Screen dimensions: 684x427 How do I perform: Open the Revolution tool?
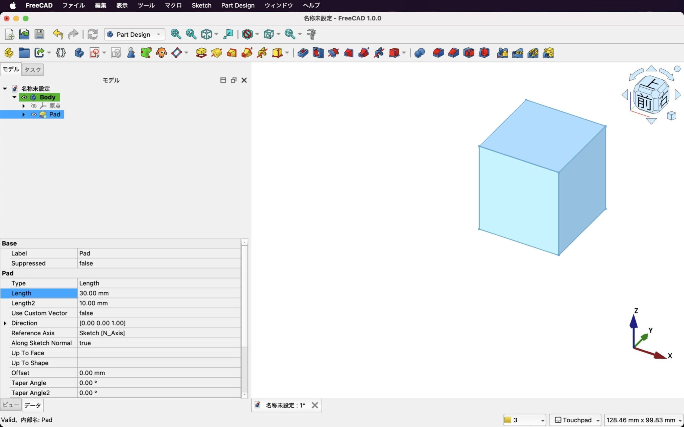(216, 53)
